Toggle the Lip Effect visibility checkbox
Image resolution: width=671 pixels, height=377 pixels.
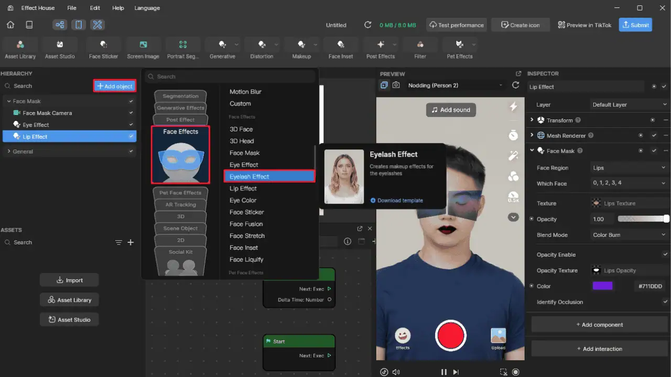131,137
